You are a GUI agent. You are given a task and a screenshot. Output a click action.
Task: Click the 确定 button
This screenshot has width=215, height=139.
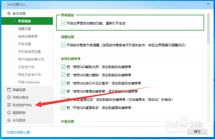pos(197,132)
